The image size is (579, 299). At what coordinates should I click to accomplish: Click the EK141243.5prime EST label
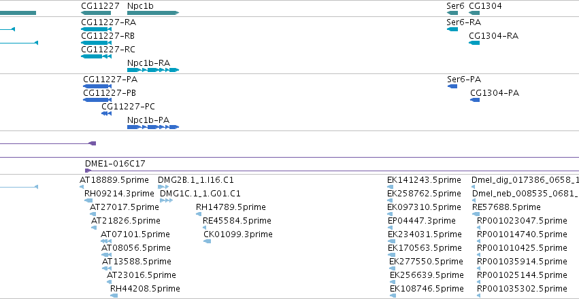(424, 180)
